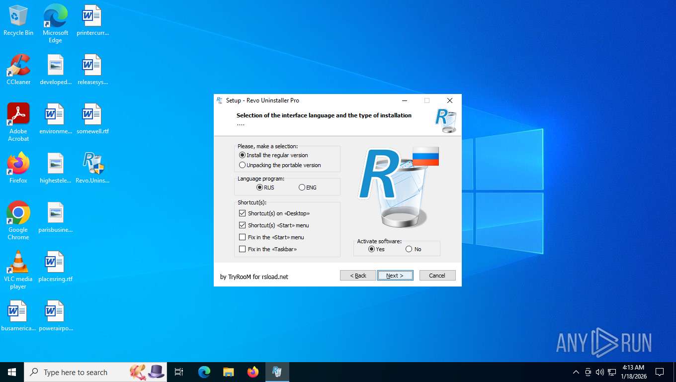Open Edge from the taskbar
This screenshot has height=382, width=676.
pyautogui.click(x=204, y=372)
